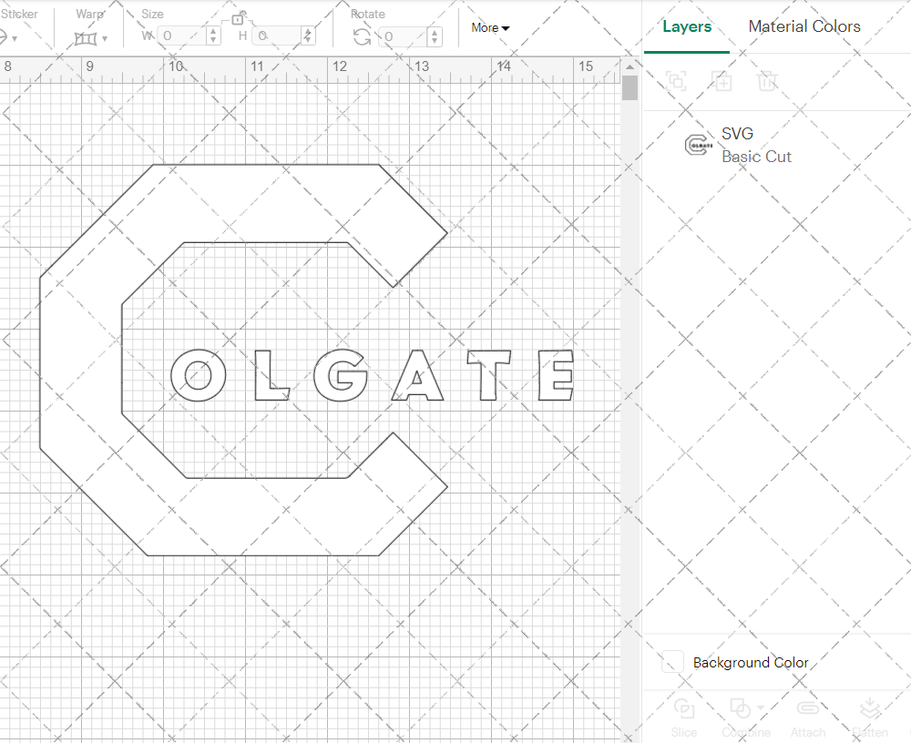Viewport: 911px width, 743px height.
Task: Select the SVG Basic Cut layer
Action: pyautogui.click(x=776, y=145)
